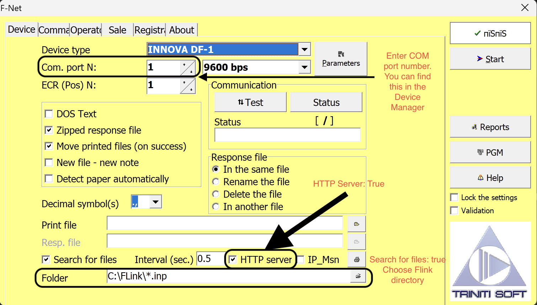Switch to the Sale tab
This screenshot has width=537, height=305.
point(117,30)
